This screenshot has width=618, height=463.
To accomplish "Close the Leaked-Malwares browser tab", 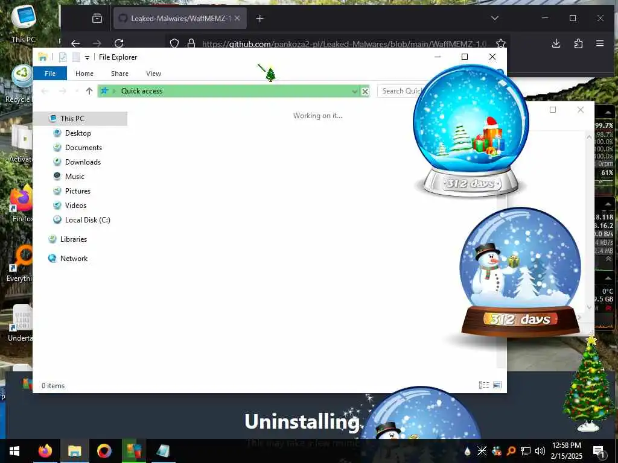I will click(237, 18).
